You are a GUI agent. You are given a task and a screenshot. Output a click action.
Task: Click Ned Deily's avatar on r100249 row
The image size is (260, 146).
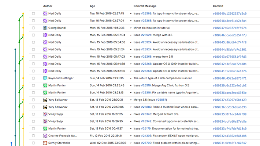(x=45, y=14)
